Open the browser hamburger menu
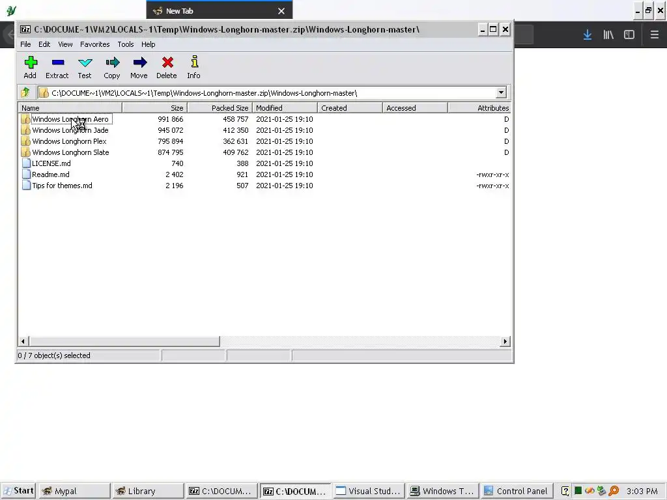 [x=655, y=35]
